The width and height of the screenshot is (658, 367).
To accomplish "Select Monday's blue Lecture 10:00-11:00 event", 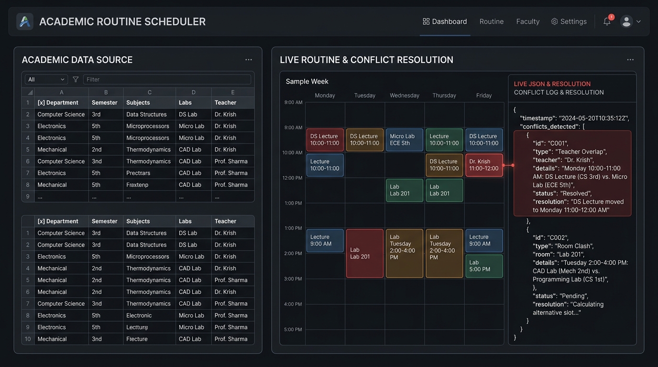I will point(325,165).
